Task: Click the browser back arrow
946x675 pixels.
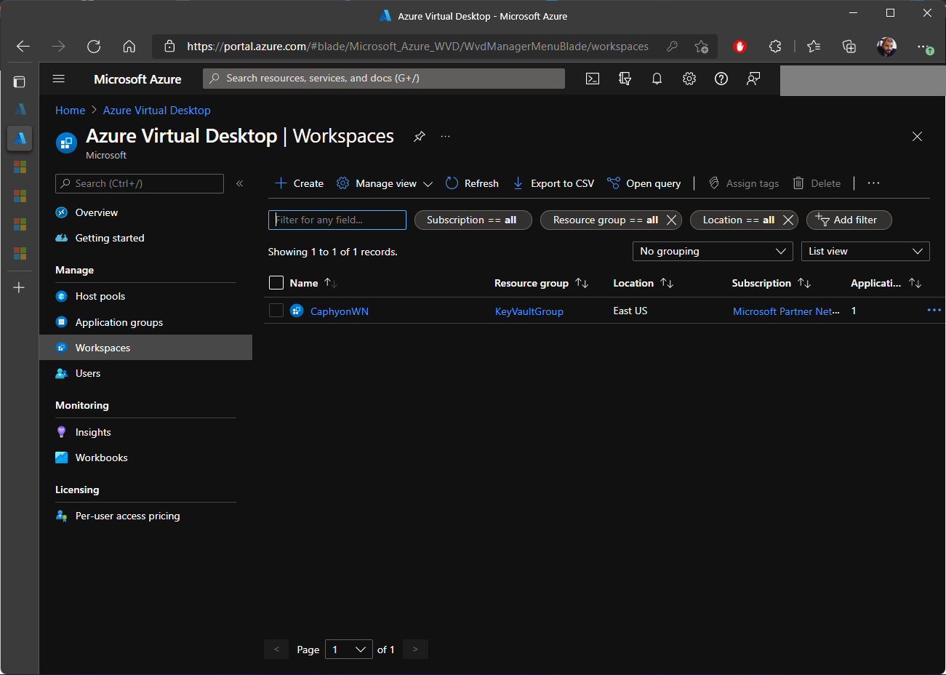Action: pyautogui.click(x=23, y=47)
